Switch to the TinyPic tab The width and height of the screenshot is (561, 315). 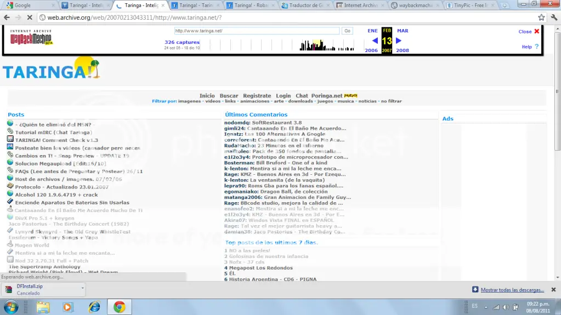tap(470, 5)
